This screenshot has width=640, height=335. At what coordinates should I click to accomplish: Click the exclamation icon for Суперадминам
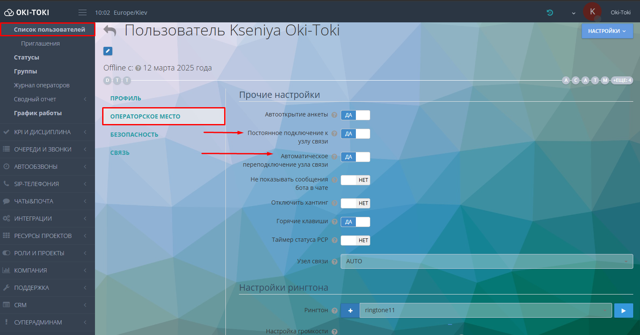coord(6,322)
